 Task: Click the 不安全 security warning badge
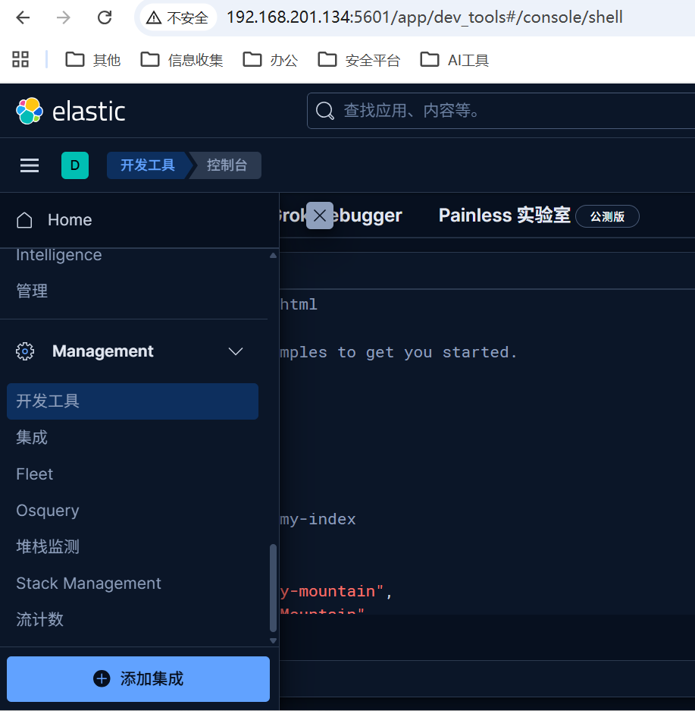click(177, 17)
